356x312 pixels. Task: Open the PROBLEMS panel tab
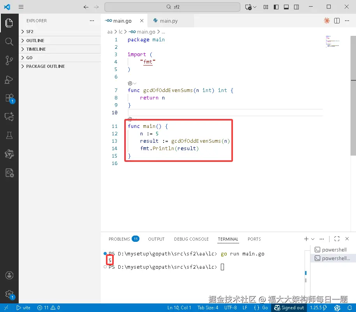coord(124,239)
